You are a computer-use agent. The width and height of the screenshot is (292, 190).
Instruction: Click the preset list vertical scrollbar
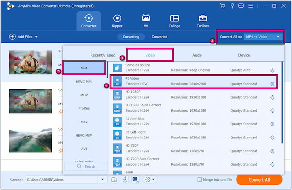[282, 103]
